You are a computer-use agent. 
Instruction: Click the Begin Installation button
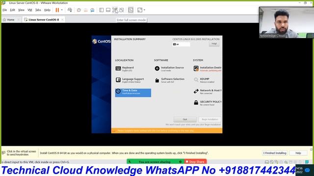tap(209, 119)
